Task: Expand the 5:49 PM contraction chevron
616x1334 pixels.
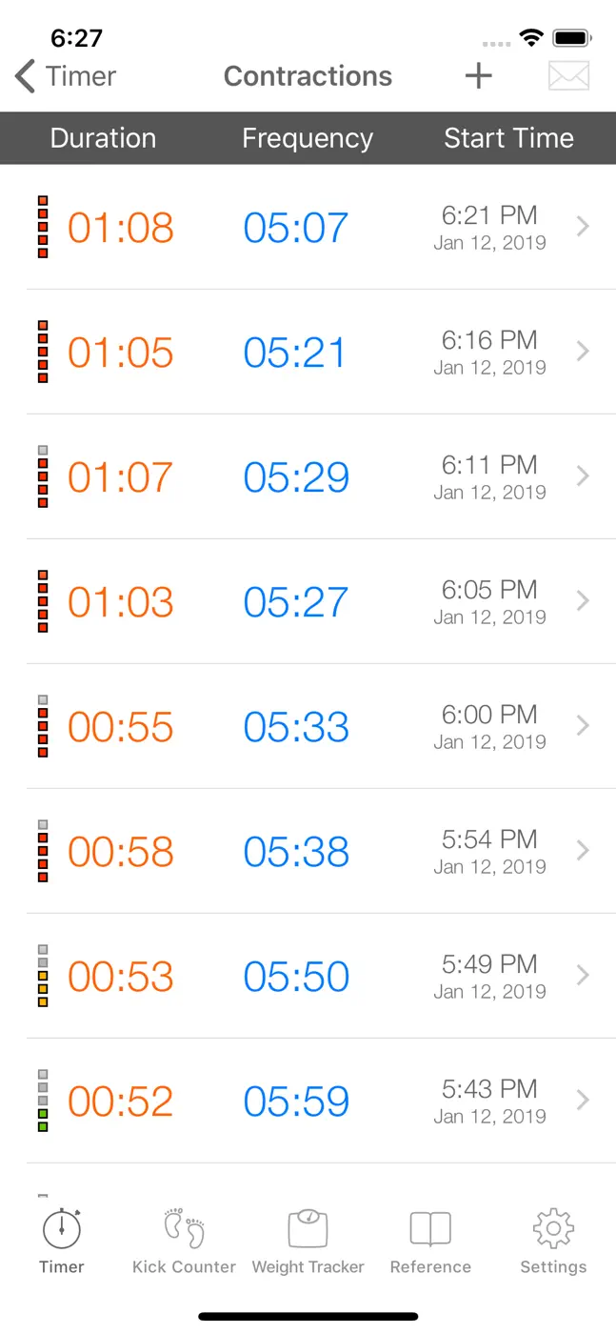Action: [583, 976]
